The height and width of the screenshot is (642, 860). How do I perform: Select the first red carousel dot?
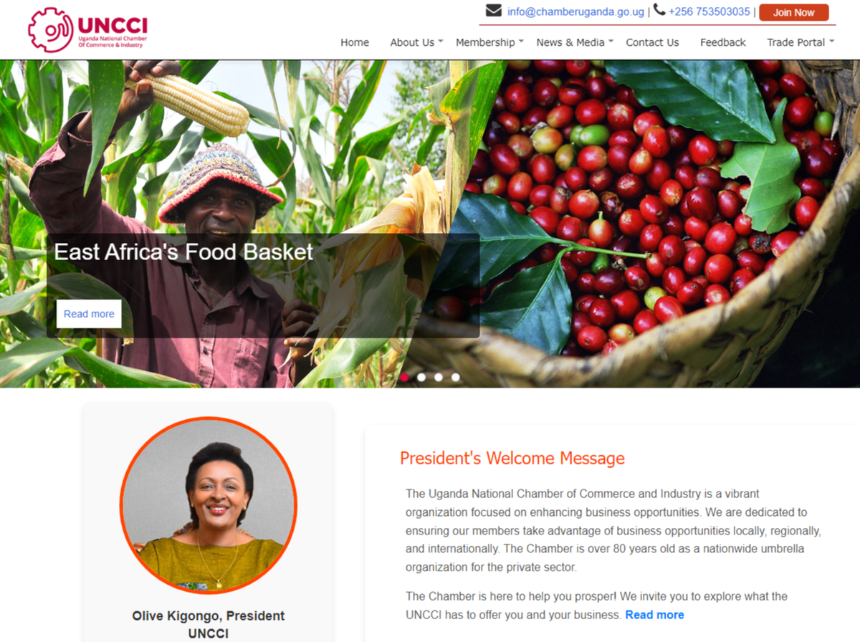404,377
